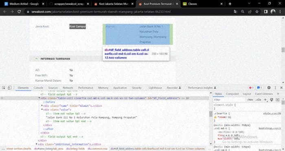Click the red error count badge
Screen dimensions: 285x151
pyautogui.click(x=251, y=88)
